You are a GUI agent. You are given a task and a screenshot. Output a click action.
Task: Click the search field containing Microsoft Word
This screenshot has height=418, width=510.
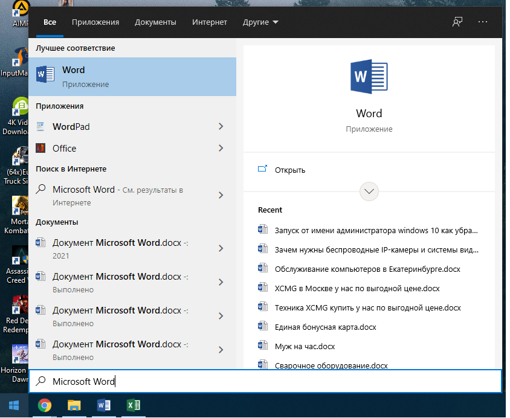click(x=265, y=381)
